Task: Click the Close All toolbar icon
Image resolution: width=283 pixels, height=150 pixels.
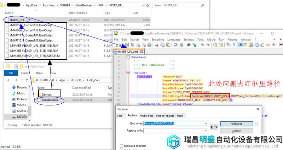Action: click(144, 45)
